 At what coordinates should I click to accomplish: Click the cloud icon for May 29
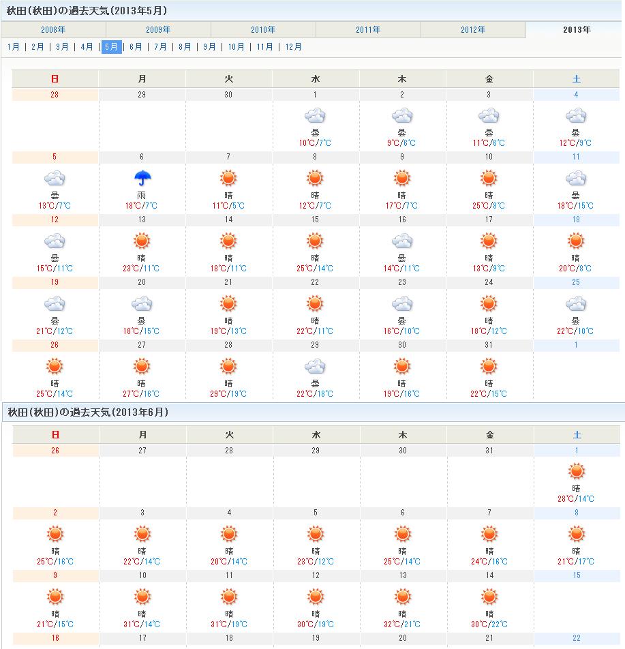pyautogui.click(x=315, y=367)
